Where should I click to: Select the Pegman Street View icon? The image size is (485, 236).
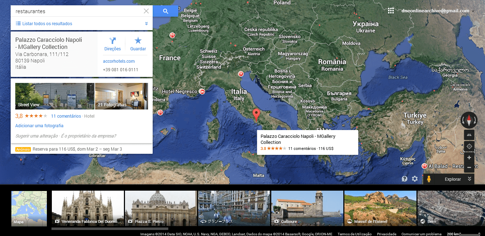(429, 179)
